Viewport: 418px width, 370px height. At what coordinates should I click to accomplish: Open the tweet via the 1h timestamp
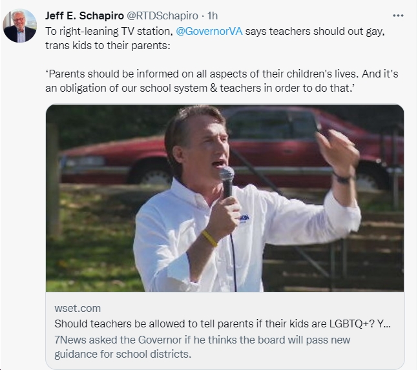(x=213, y=15)
